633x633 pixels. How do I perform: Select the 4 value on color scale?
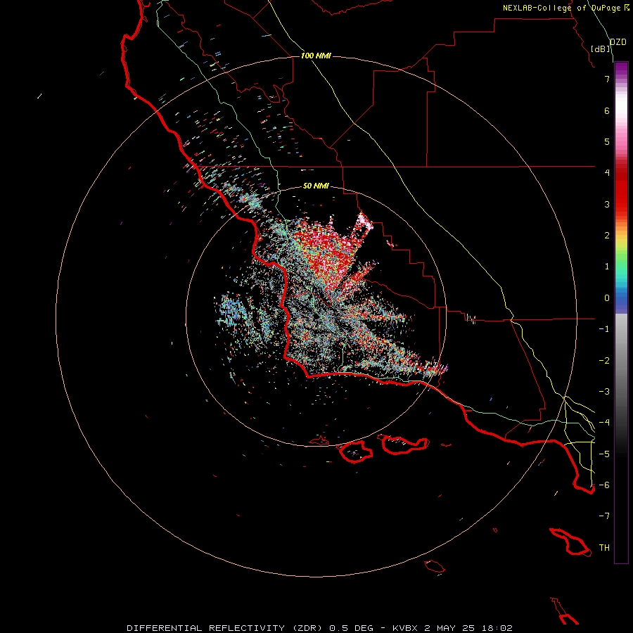[607, 173]
